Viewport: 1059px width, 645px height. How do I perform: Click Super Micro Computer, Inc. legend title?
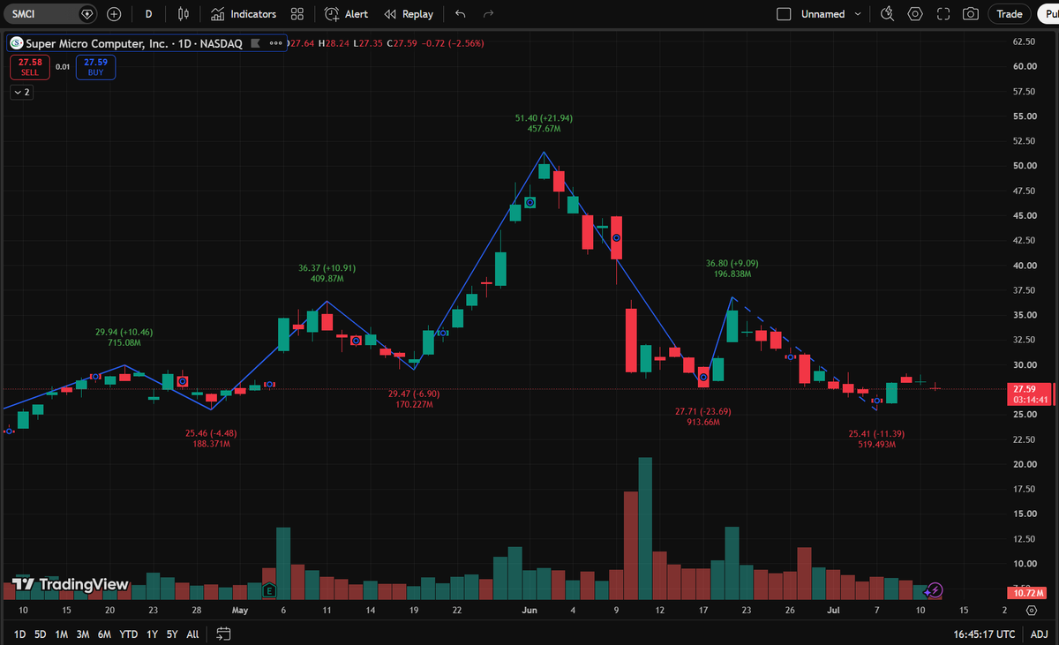pos(96,42)
